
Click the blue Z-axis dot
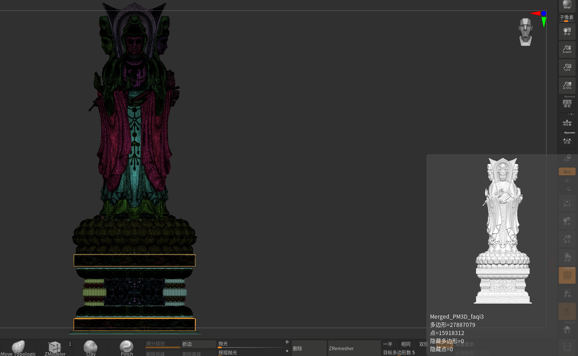click(544, 13)
